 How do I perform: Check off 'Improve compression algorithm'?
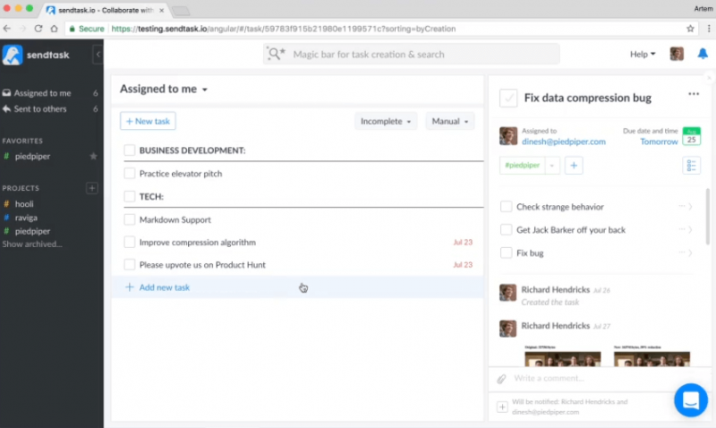pyautogui.click(x=130, y=242)
